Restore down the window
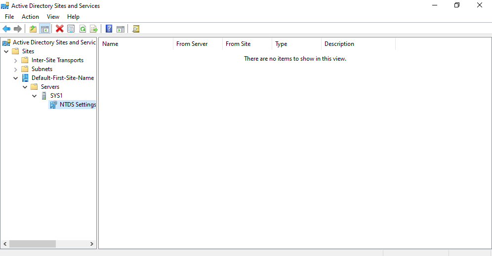 pos(457,5)
